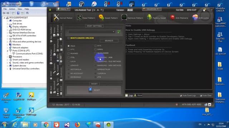Click the clock in the system tray
The image size is (229, 128).
pyautogui.click(x=221, y=125)
